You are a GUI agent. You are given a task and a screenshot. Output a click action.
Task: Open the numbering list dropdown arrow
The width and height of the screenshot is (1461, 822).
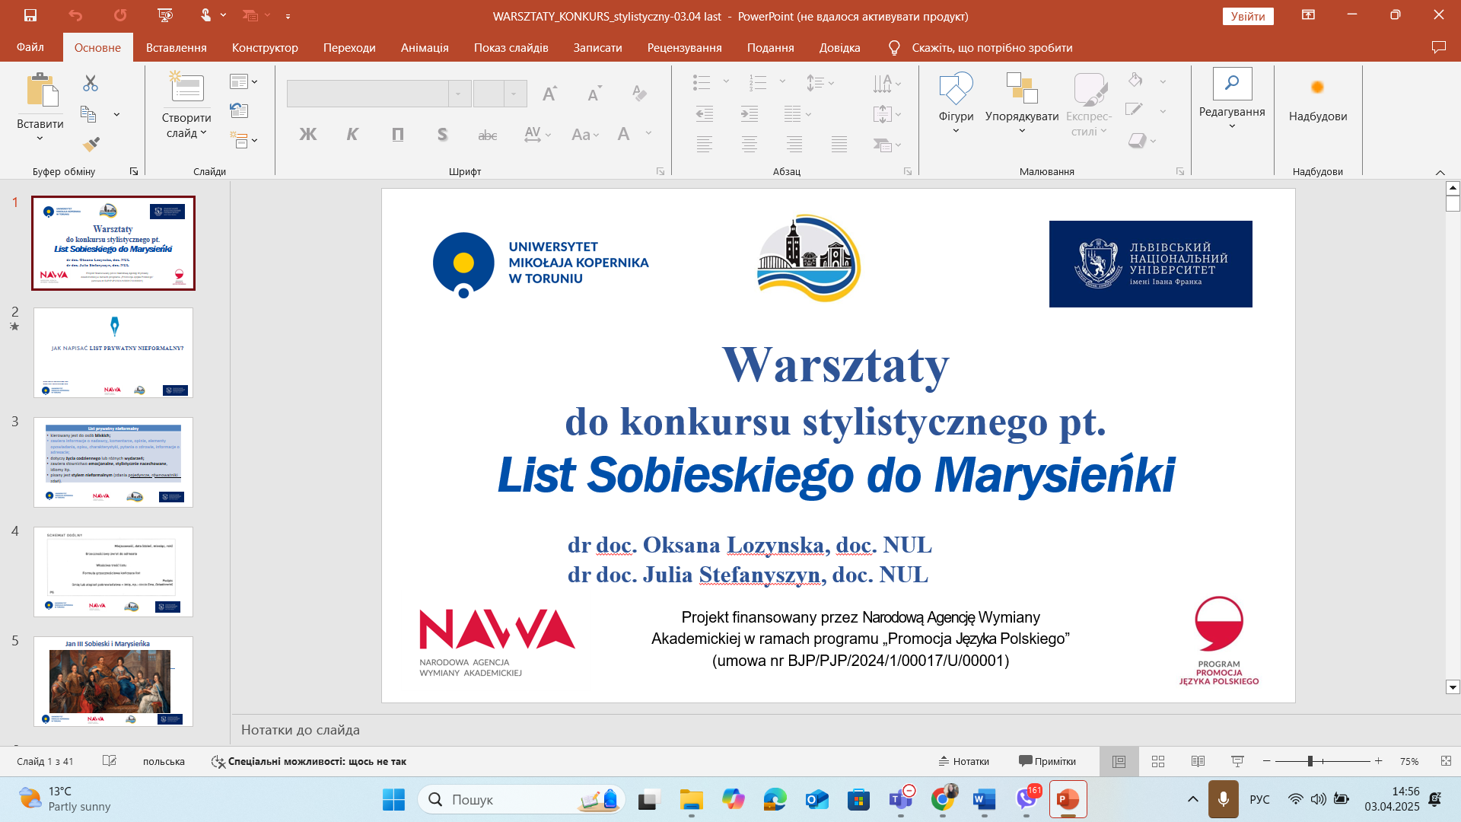[782, 81]
